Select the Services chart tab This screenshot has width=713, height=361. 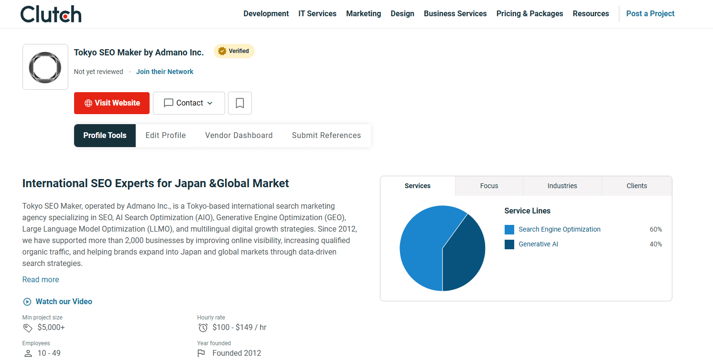418,186
